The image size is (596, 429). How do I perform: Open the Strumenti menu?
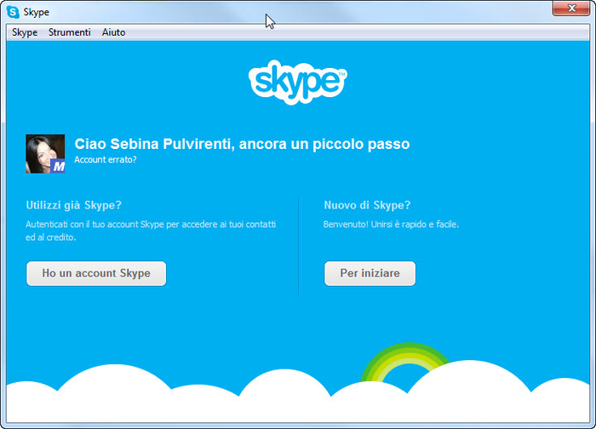pyautogui.click(x=70, y=32)
